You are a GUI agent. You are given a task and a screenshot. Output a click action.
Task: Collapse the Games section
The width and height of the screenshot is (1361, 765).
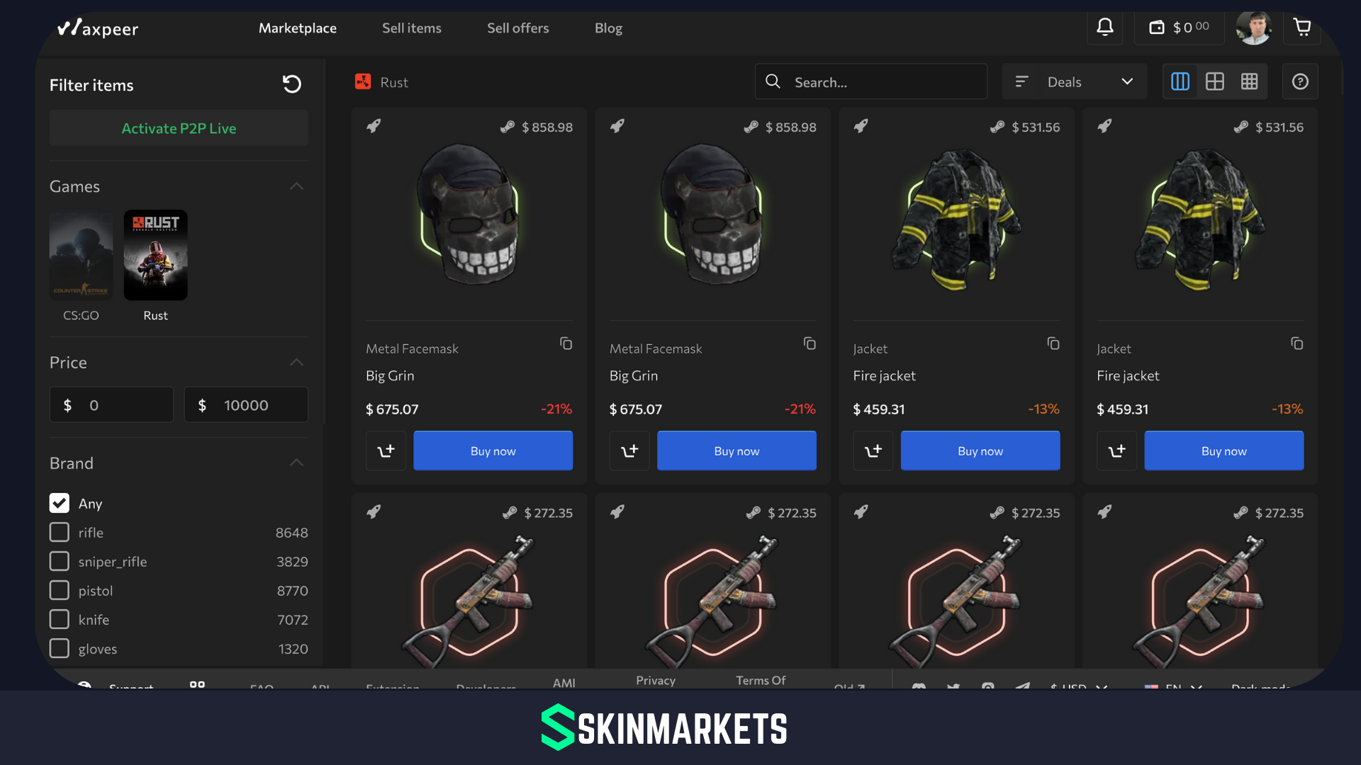[x=296, y=186]
